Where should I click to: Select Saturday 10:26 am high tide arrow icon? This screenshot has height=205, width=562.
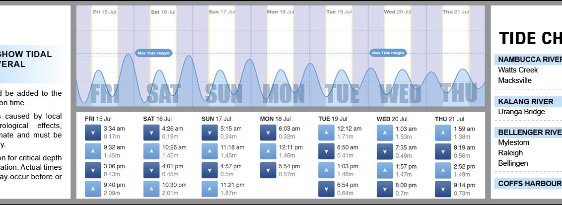[x=151, y=151]
